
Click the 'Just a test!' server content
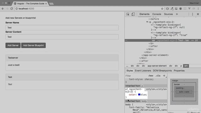pyautogui.click(x=14, y=65)
